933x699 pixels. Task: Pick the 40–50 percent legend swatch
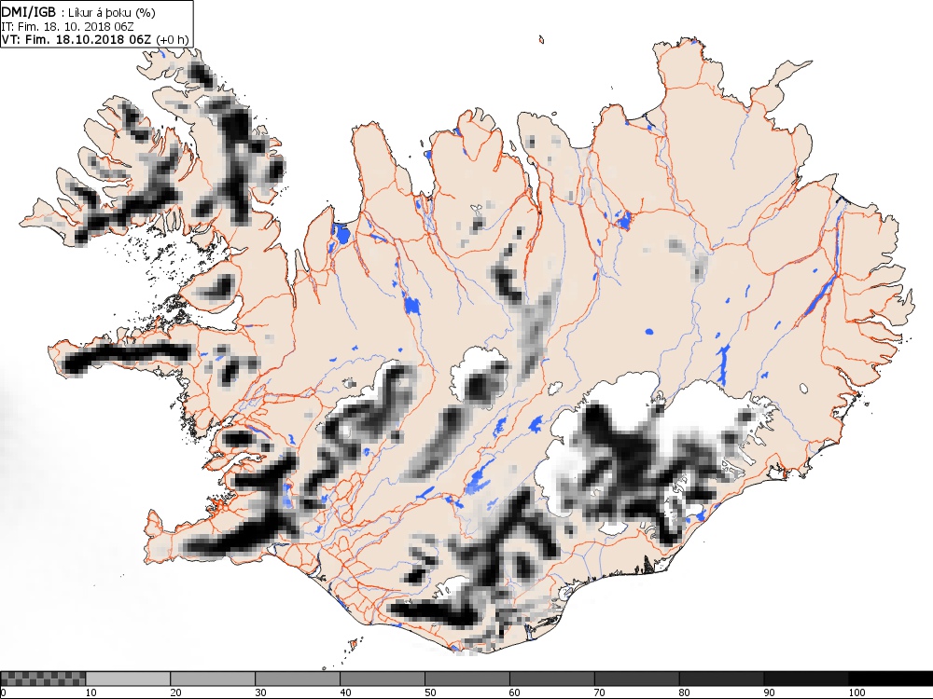382,678
